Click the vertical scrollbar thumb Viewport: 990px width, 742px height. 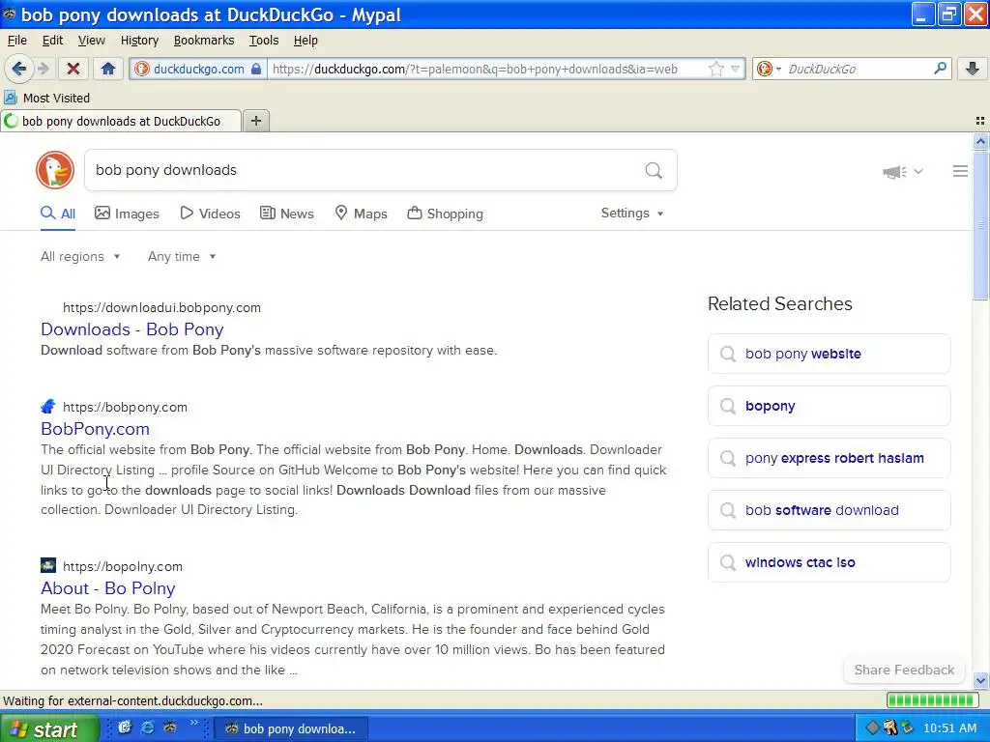[980, 225]
